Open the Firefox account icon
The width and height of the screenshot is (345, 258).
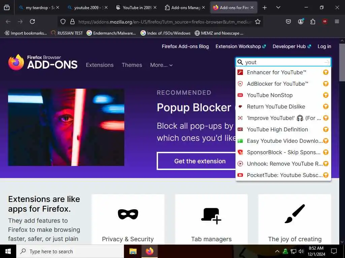click(301, 21)
